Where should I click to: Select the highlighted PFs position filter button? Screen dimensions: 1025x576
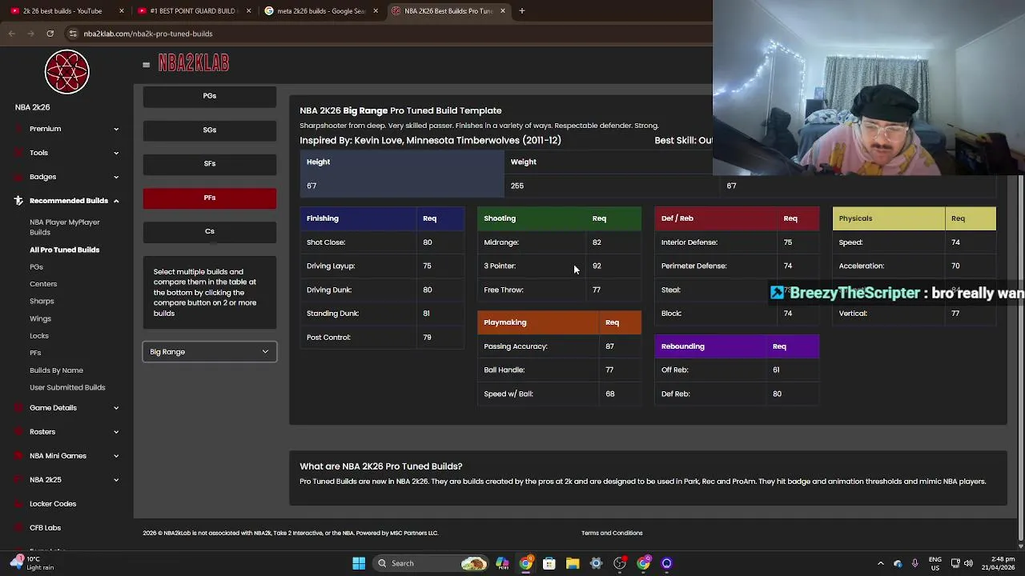pyautogui.click(x=210, y=198)
